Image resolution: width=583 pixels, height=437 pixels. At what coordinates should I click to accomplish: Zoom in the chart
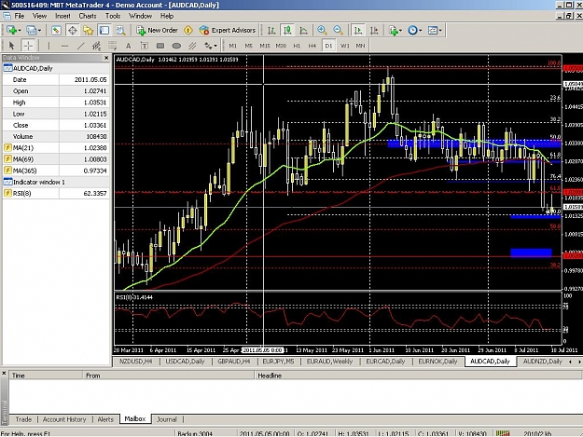pyautogui.click(x=322, y=31)
